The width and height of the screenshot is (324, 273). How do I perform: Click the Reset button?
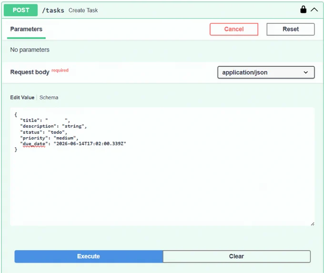291,29
